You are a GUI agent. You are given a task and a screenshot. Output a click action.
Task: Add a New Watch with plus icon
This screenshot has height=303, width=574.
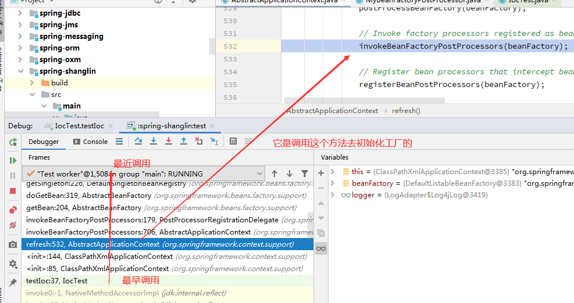tap(321, 173)
